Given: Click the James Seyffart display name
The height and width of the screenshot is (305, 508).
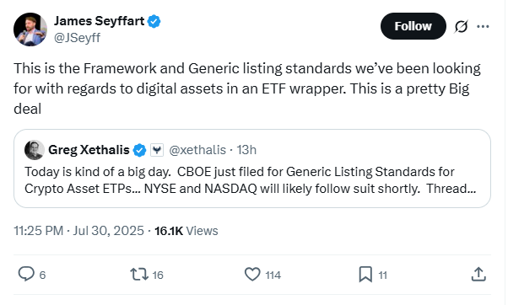Looking at the screenshot, I should click(99, 21).
